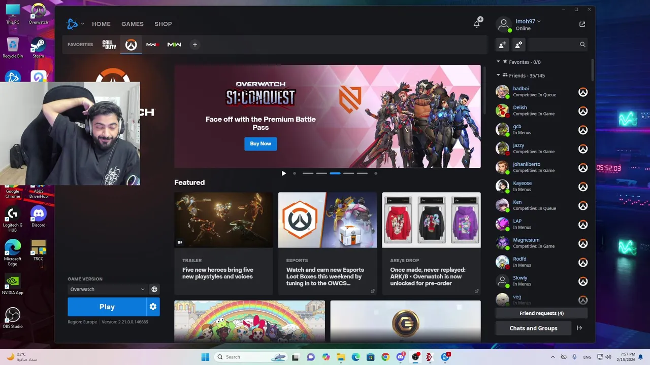Open Chrome from the taskbar

coord(385,357)
